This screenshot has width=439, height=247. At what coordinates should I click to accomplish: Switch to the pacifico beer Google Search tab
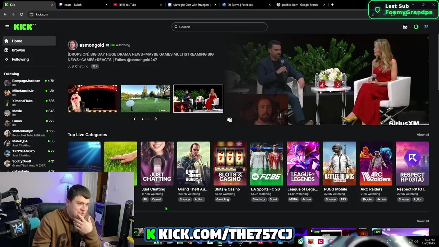point(301,5)
